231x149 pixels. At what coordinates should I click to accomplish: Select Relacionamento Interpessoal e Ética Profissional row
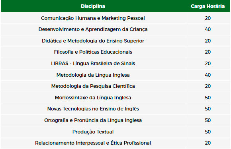[115, 143]
